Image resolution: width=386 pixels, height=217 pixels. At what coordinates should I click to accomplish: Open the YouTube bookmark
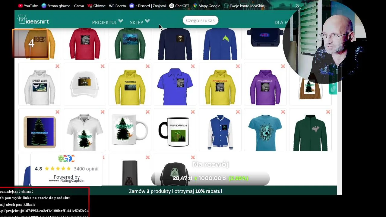28,6
